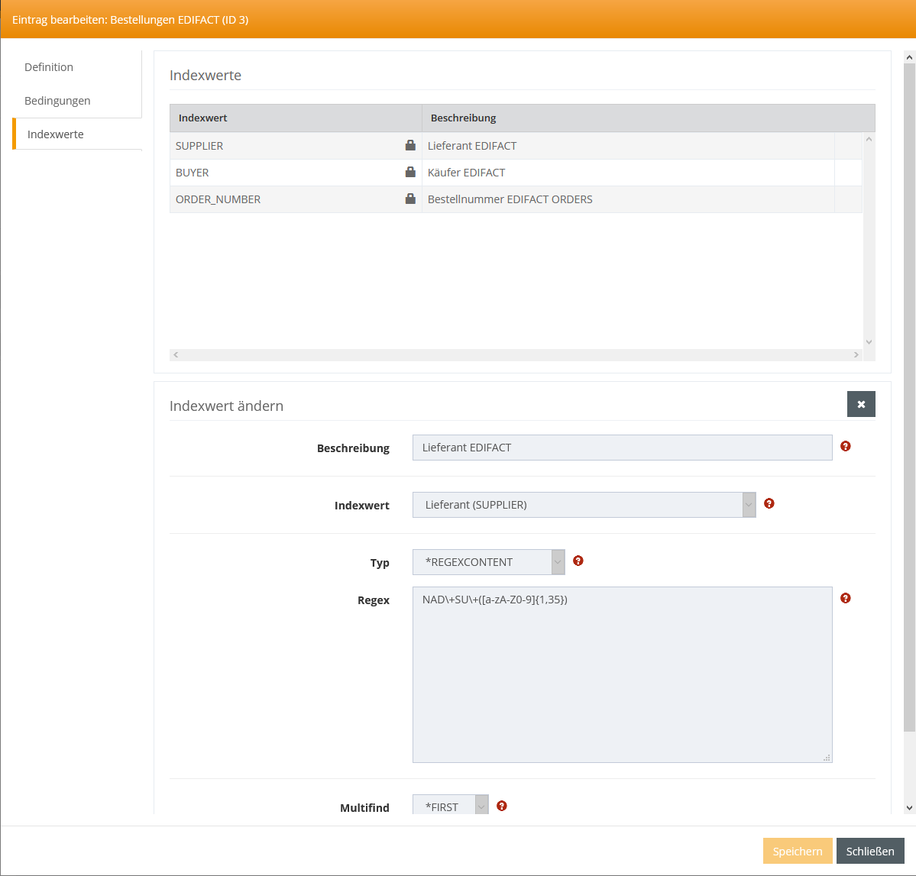Click the table's horizontal scrollbar track

(x=516, y=355)
